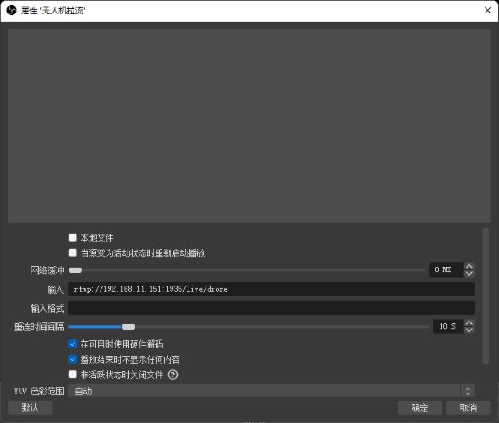
Task: Check 当源变为活动状态时重新启动播放 option
Action: [73, 252]
